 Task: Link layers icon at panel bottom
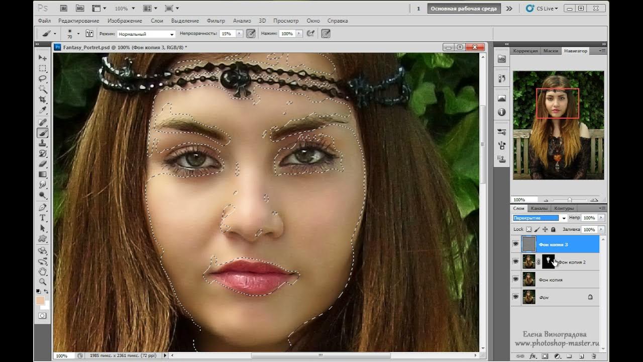click(520, 356)
